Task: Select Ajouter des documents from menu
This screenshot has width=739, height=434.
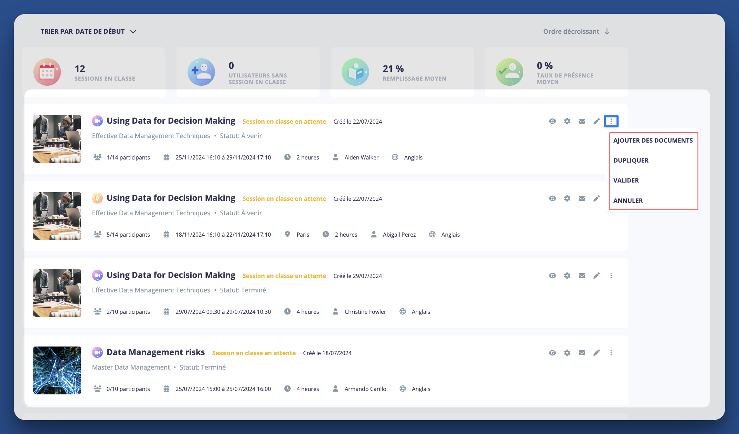Action: (653, 141)
